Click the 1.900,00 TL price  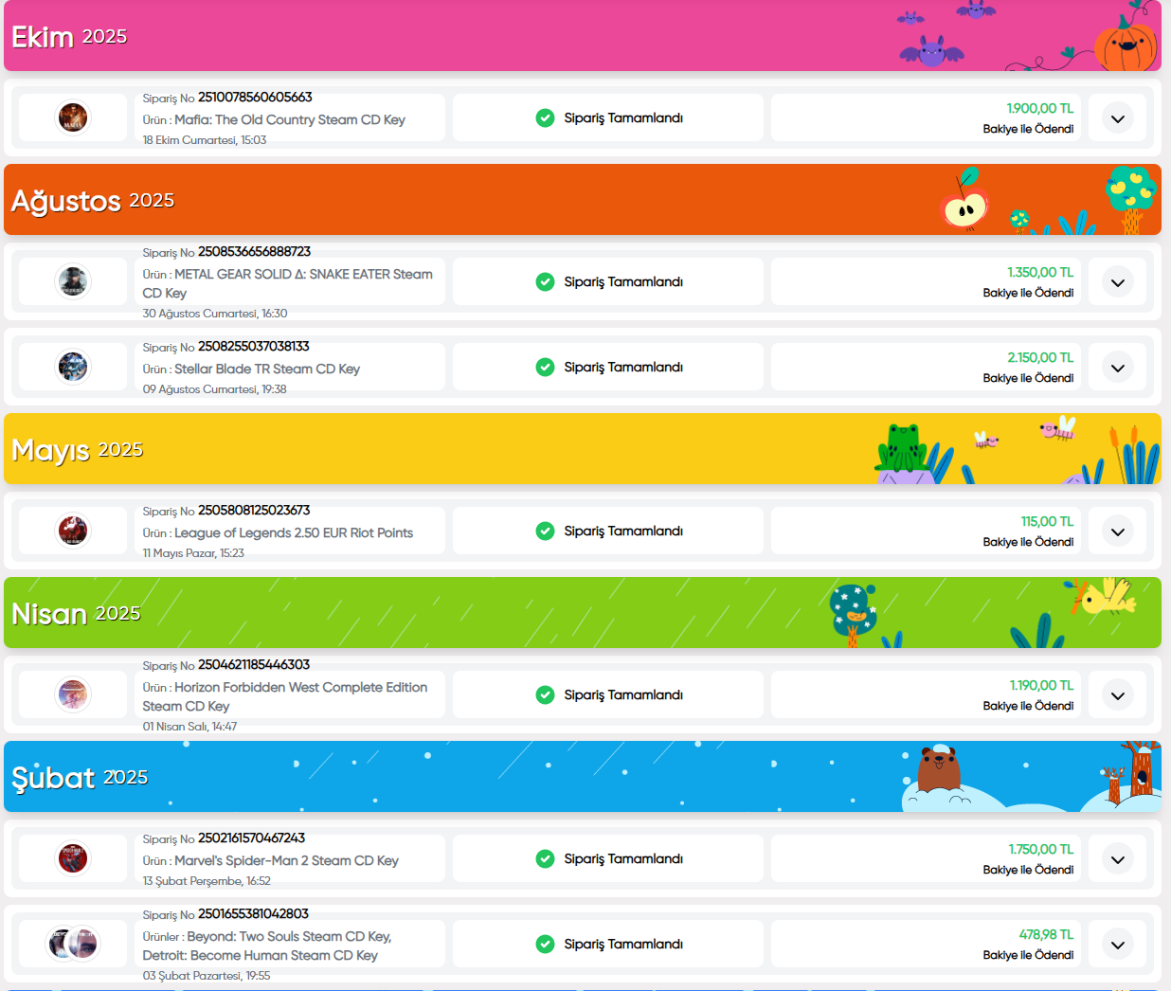(x=1040, y=109)
